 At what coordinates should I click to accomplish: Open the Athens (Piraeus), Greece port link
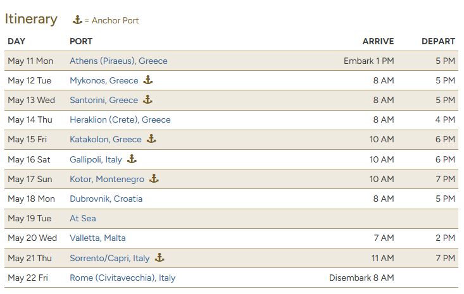(118, 61)
